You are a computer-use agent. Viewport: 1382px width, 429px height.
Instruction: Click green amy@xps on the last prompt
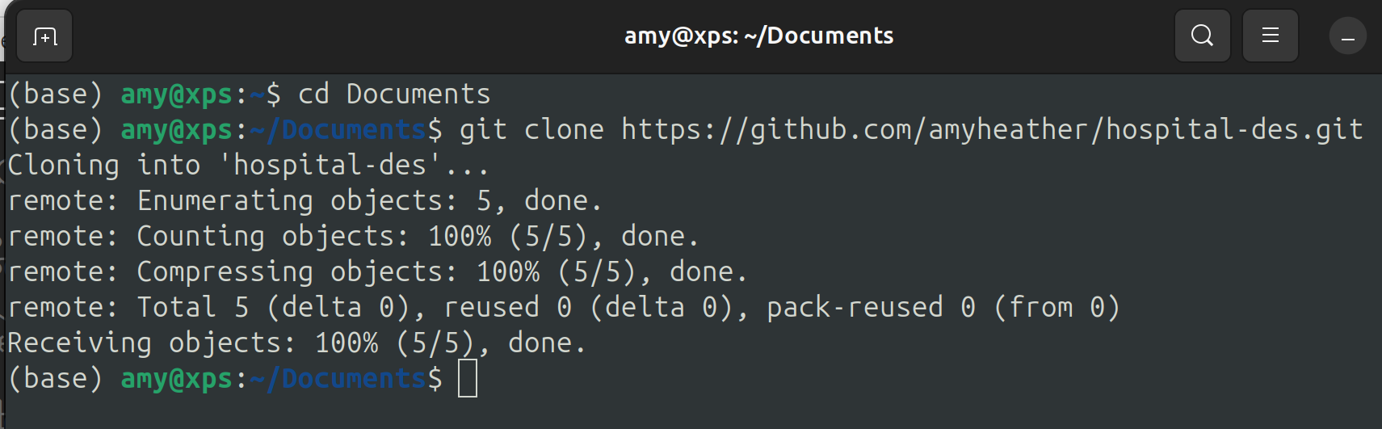(177, 379)
